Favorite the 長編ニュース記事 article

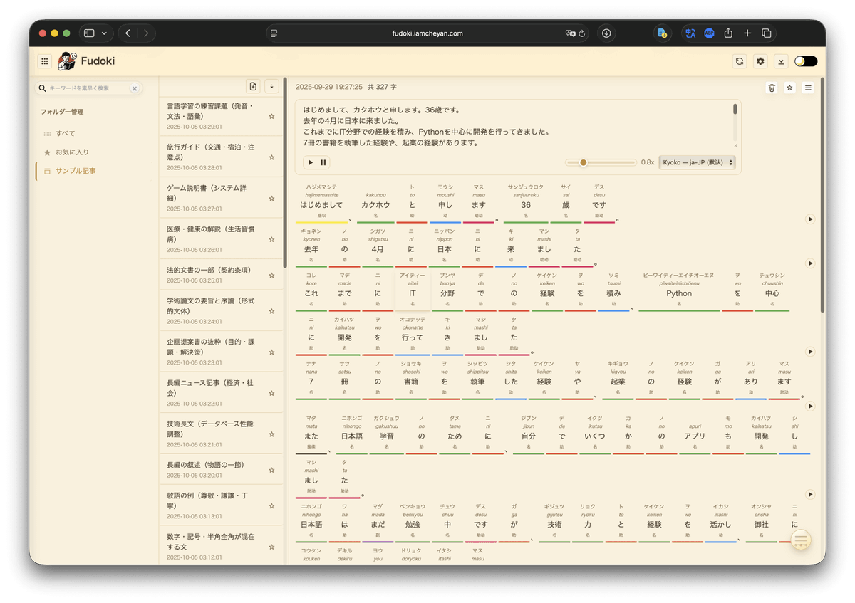271,393
